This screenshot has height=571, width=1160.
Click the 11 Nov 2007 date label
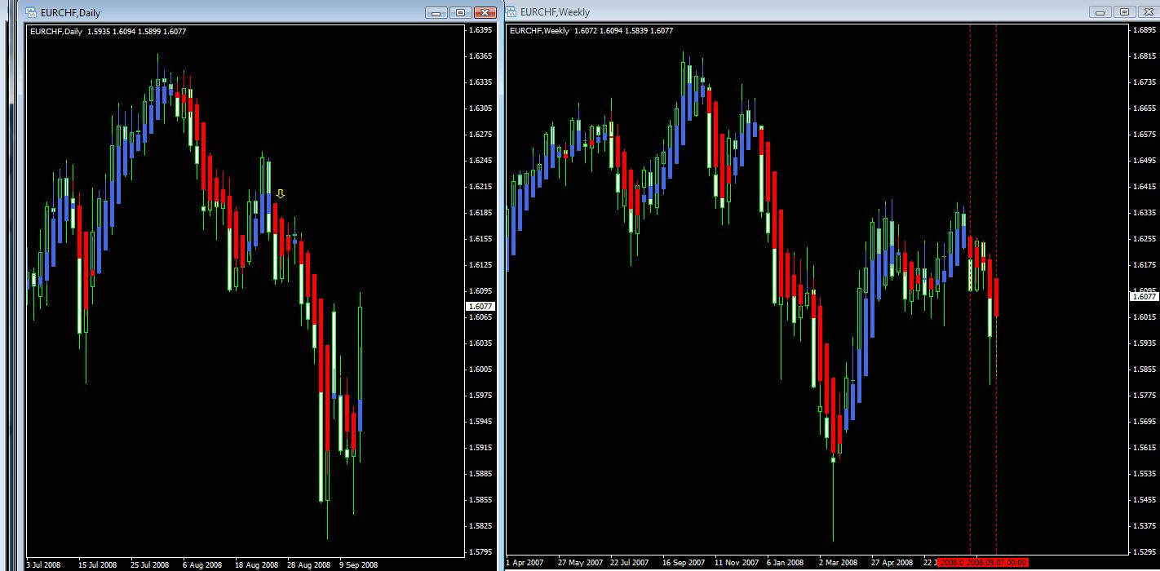(736, 563)
